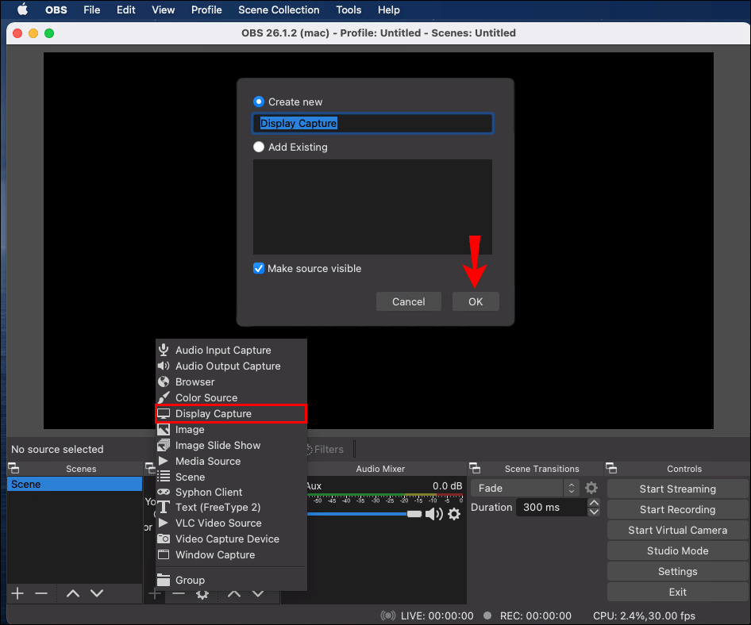
Task: Increase transition Duration with the up stepper
Action: tap(594, 502)
